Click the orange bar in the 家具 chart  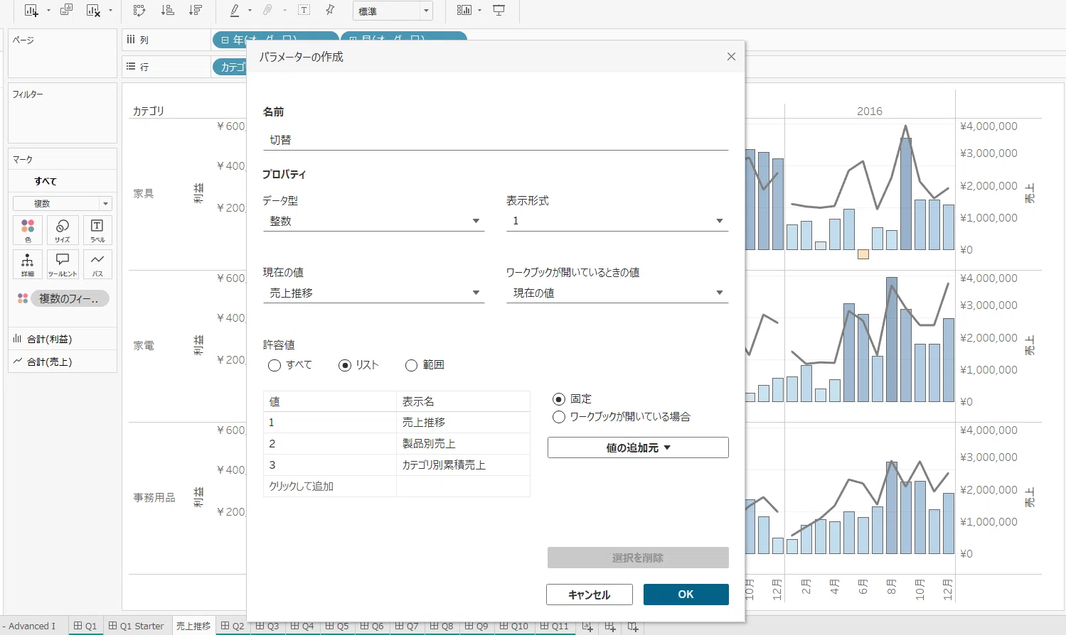pyautogui.click(x=863, y=254)
